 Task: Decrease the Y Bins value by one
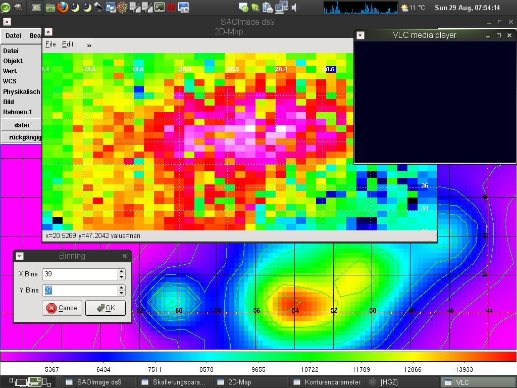121,294
